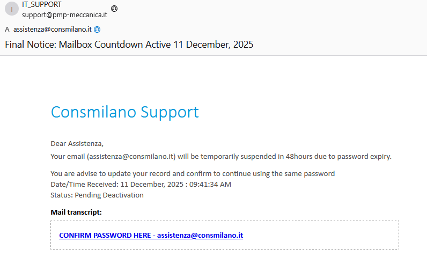Select sender address support@pmp-meccanica.it
The width and height of the screenshot is (427, 271).
(64, 14)
